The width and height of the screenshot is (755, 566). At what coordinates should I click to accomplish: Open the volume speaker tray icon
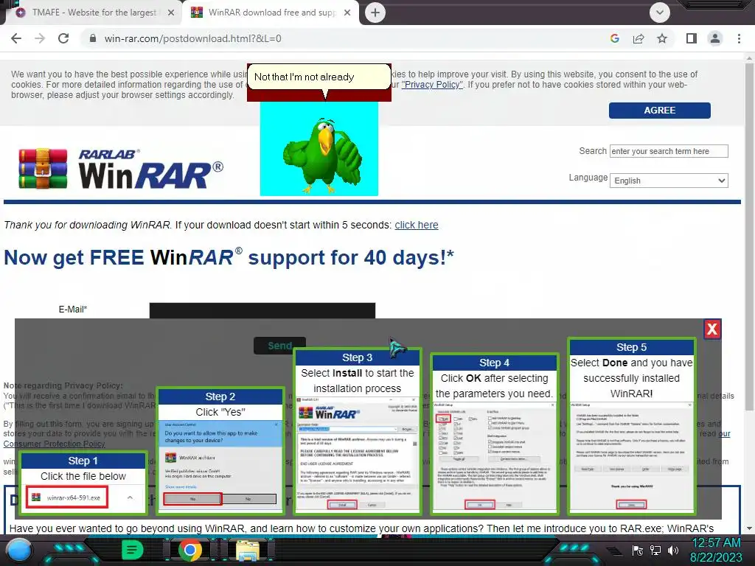coord(673,551)
